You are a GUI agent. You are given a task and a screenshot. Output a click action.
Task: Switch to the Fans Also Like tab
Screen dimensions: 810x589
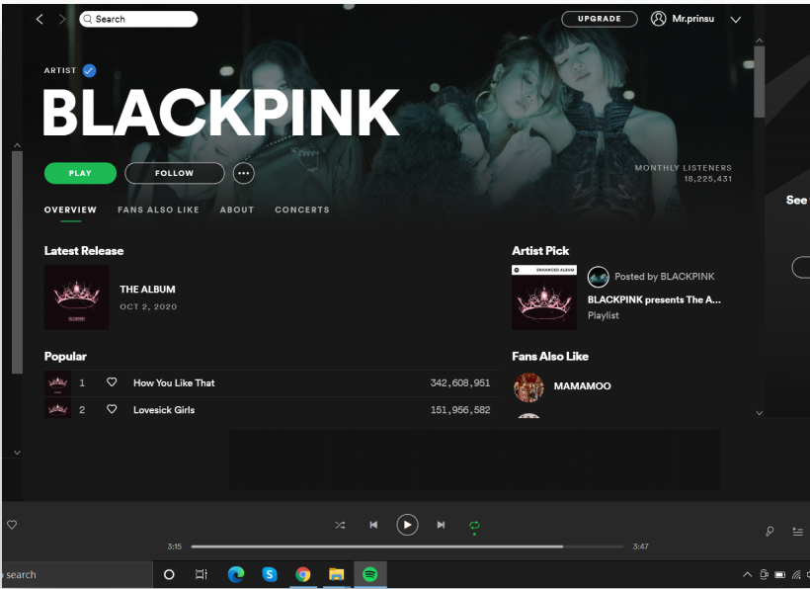(158, 210)
